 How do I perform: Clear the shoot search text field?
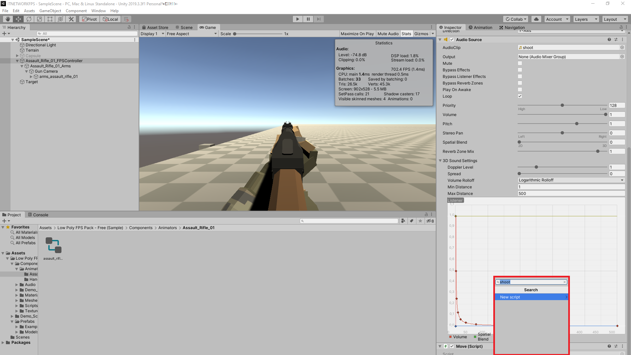click(x=565, y=282)
